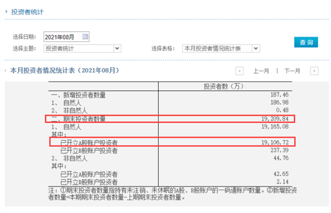Open the 投资者统计 theme combo box
331x213 pixels.
[82, 48]
